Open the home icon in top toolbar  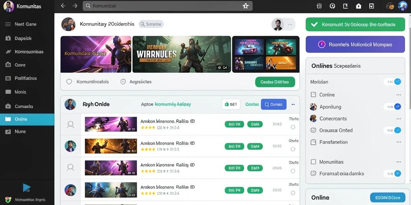358,6
